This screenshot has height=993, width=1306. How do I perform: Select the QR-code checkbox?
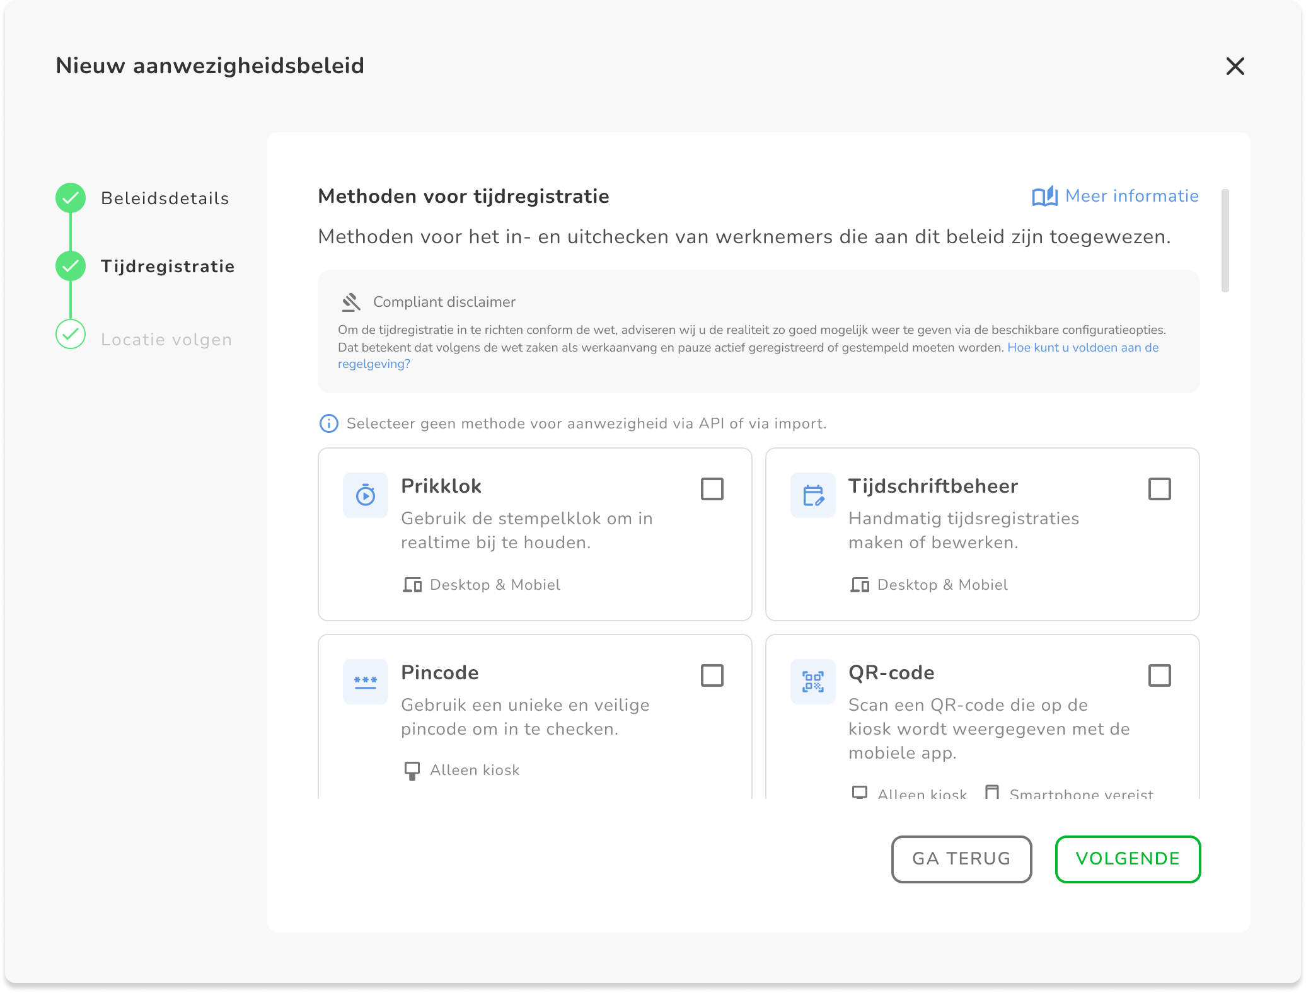(1160, 675)
